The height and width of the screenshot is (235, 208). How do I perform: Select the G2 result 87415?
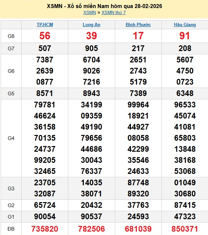[185, 205]
